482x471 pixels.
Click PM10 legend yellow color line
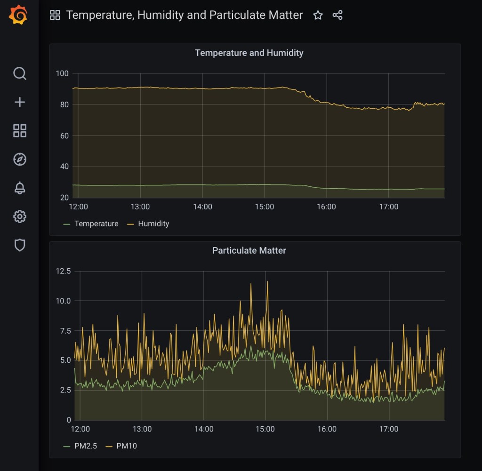pos(109,446)
